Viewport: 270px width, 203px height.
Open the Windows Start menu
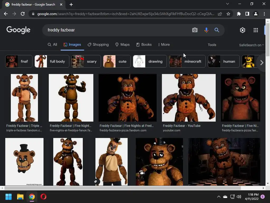click(8, 197)
